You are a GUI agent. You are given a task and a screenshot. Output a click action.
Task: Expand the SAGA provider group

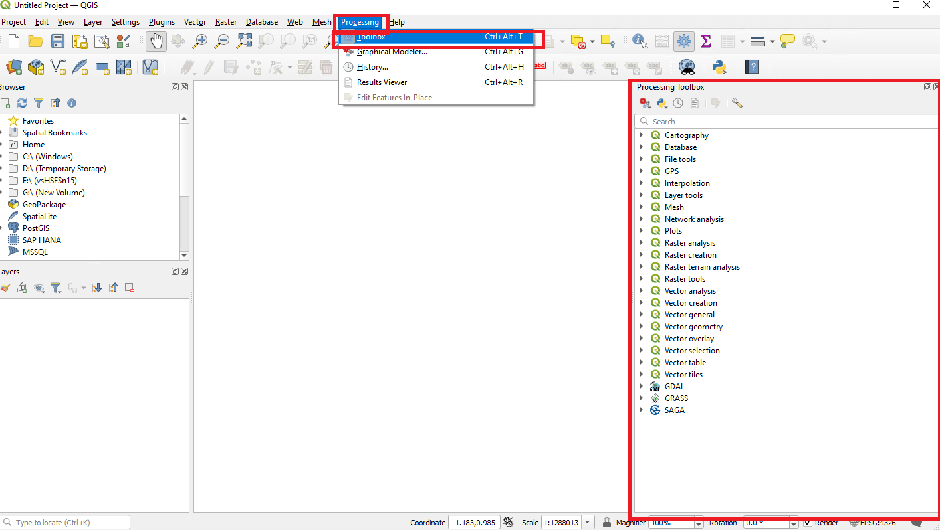[x=642, y=410]
